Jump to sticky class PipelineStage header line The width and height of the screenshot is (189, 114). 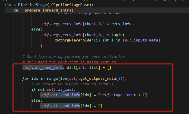[x=49, y=5]
